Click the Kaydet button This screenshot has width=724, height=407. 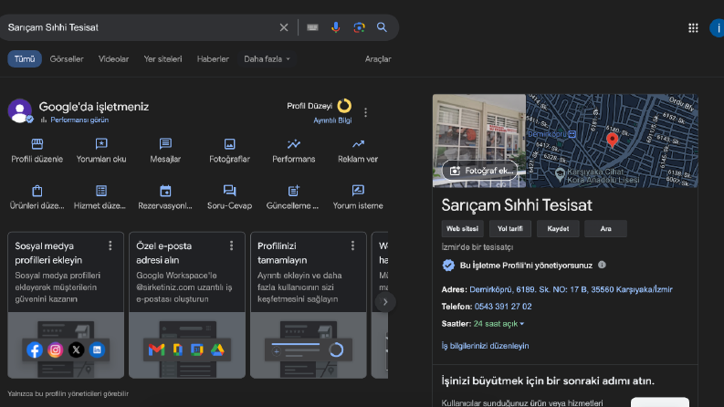(x=558, y=229)
